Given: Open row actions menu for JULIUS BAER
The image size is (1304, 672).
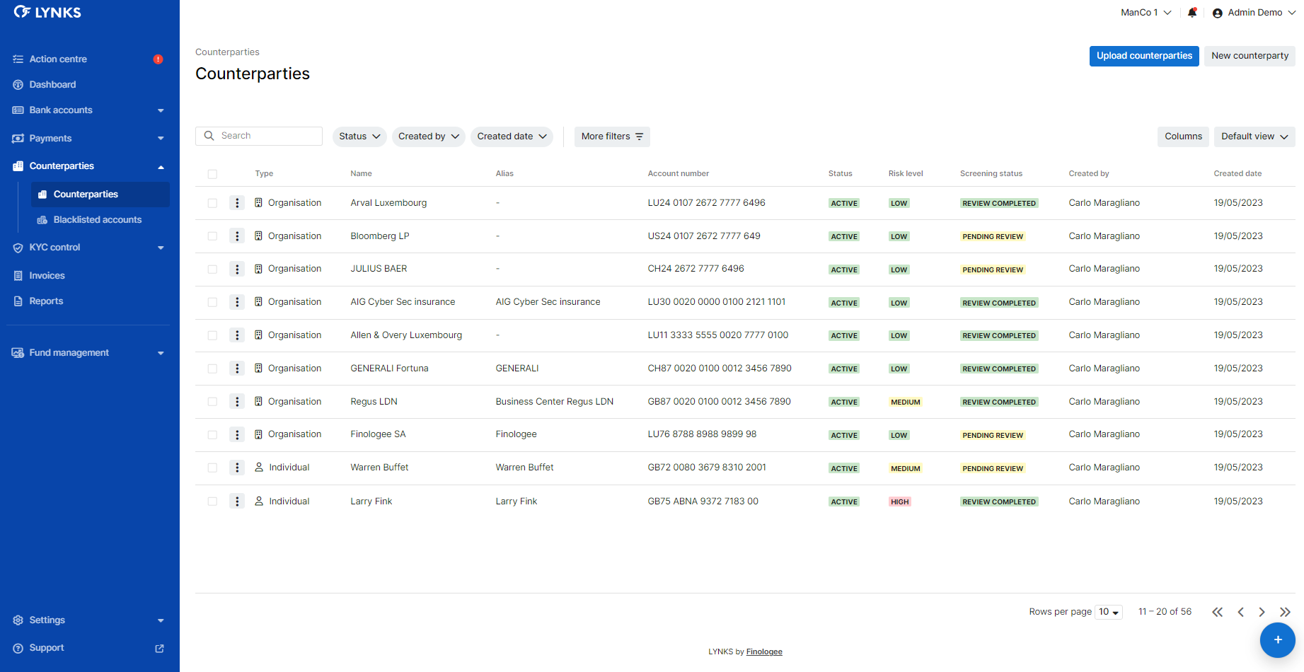Looking at the screenshot, I should pos(237,269).
